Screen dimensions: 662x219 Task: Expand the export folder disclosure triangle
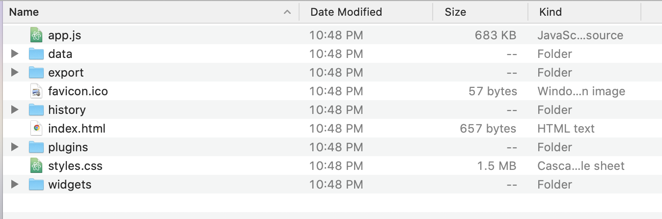15,73
